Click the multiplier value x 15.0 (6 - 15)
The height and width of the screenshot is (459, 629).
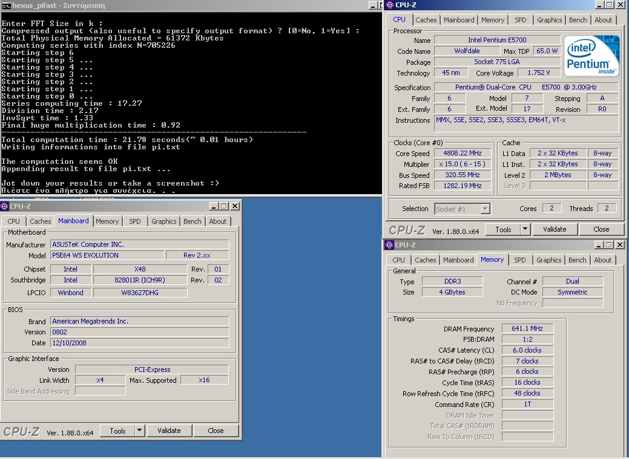pos(463,164)
